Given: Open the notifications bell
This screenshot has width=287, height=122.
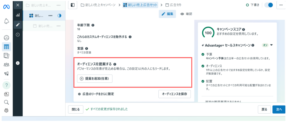Looking at the screenshot, I should [x=6, y=21].
